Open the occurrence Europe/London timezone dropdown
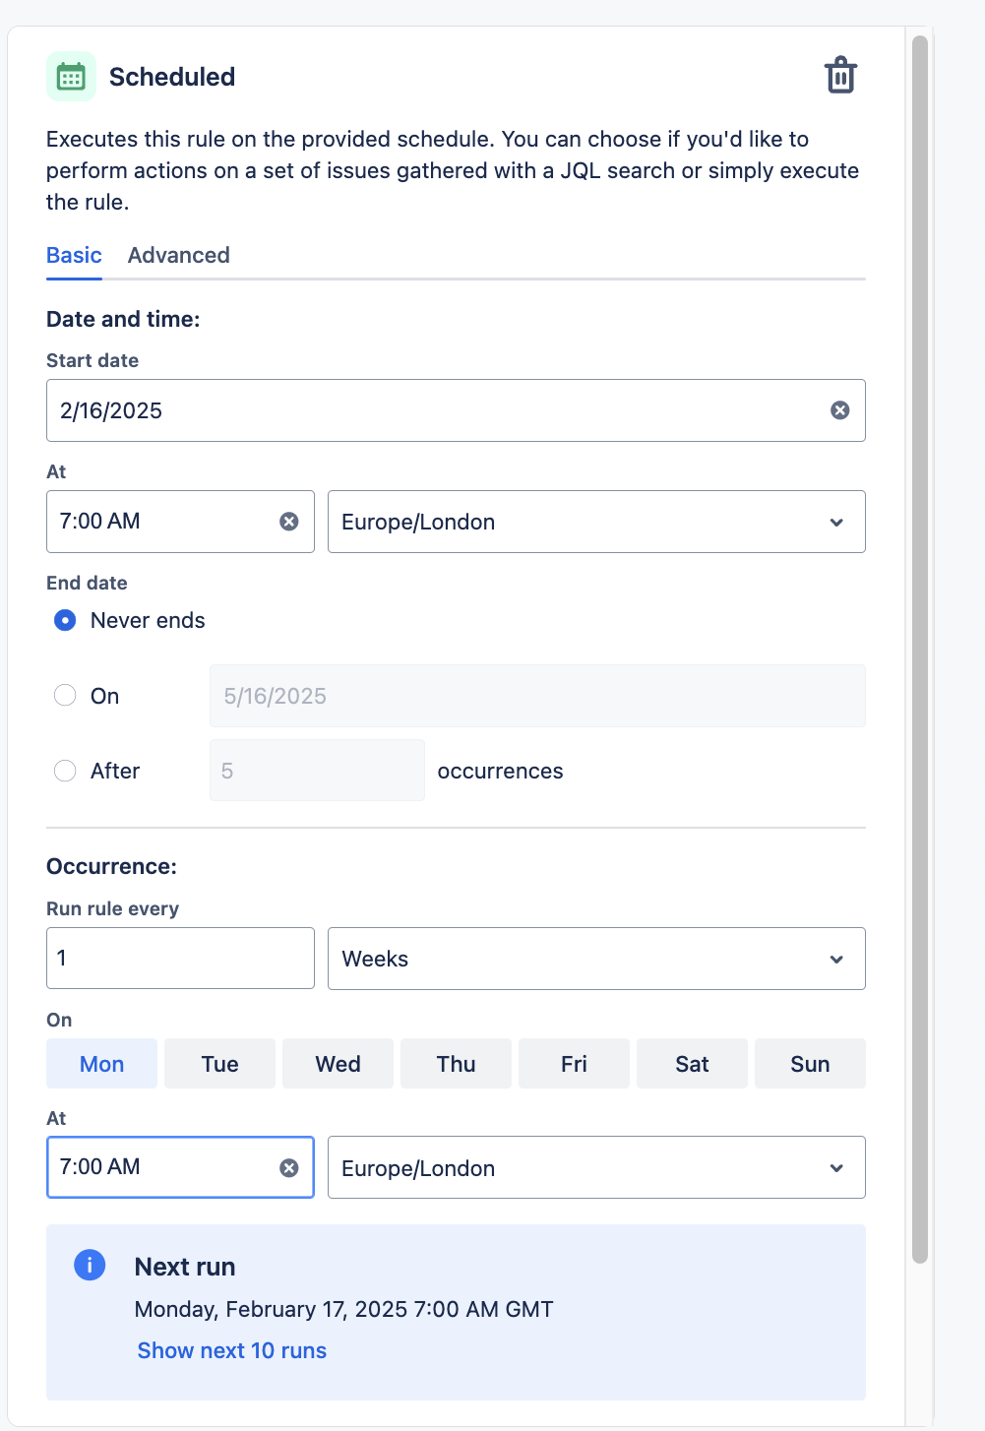The image size is (985, 1431). click(x=596, y=1168)
